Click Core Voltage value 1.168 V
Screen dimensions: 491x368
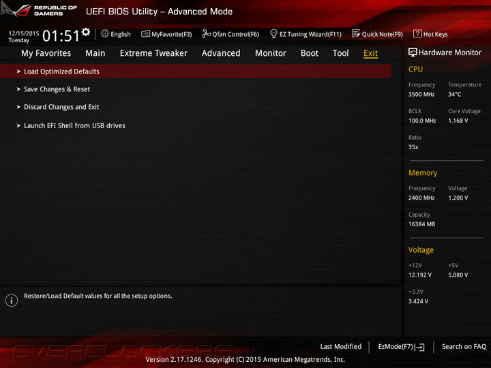pos(458,121)
